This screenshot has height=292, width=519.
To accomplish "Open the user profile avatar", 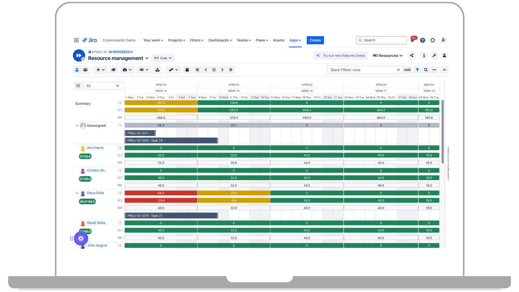I will tap(443, 40).
